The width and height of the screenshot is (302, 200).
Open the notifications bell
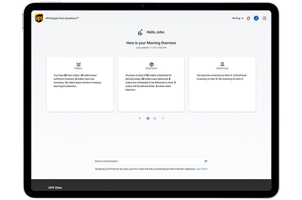tap(248, 18)
